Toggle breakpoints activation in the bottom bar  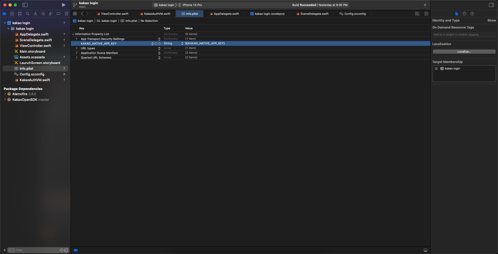click(x=76, y=250)
